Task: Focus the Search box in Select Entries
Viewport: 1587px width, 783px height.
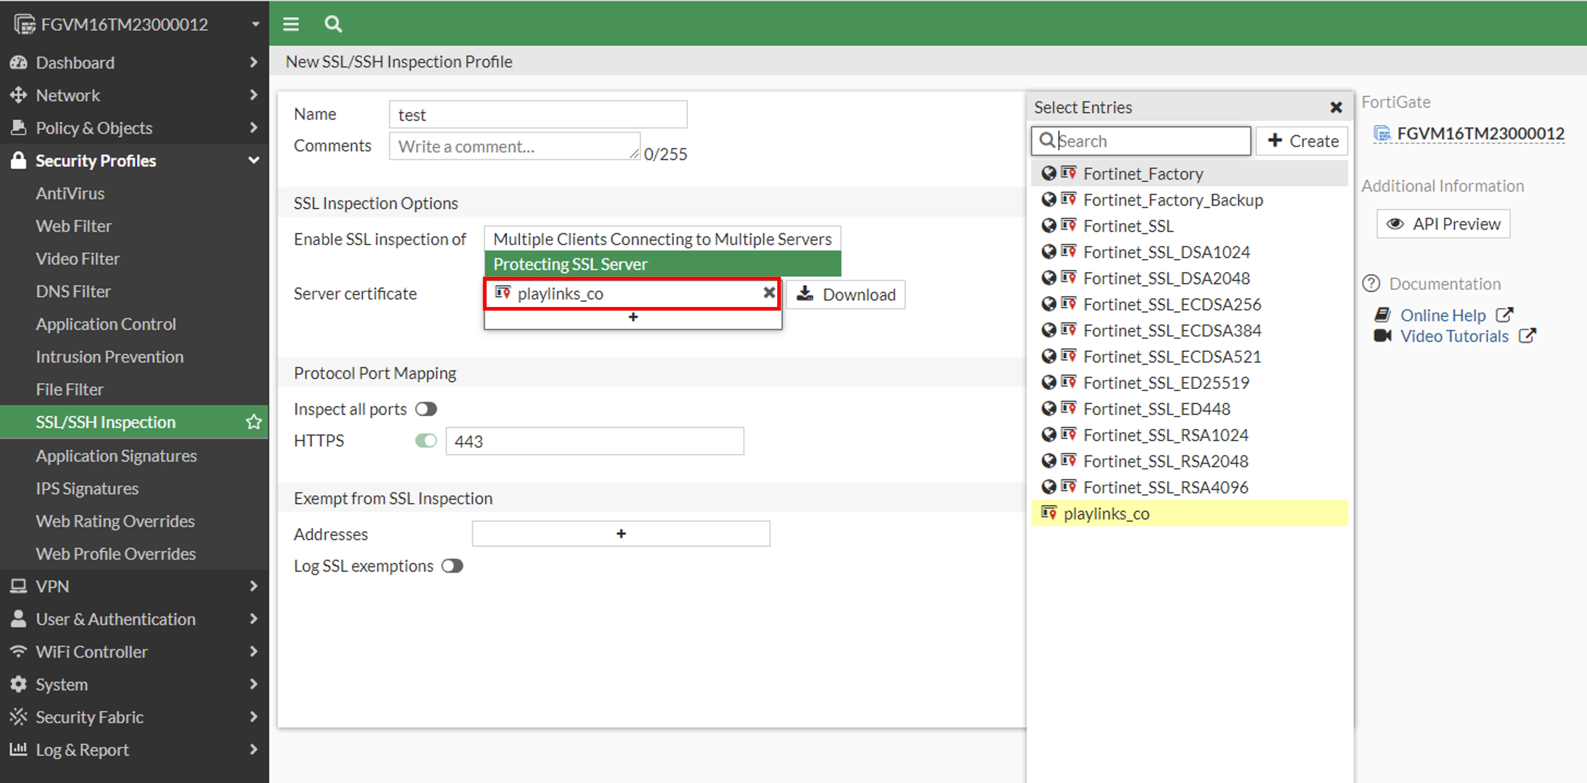Action: [x=1141, y=141]
